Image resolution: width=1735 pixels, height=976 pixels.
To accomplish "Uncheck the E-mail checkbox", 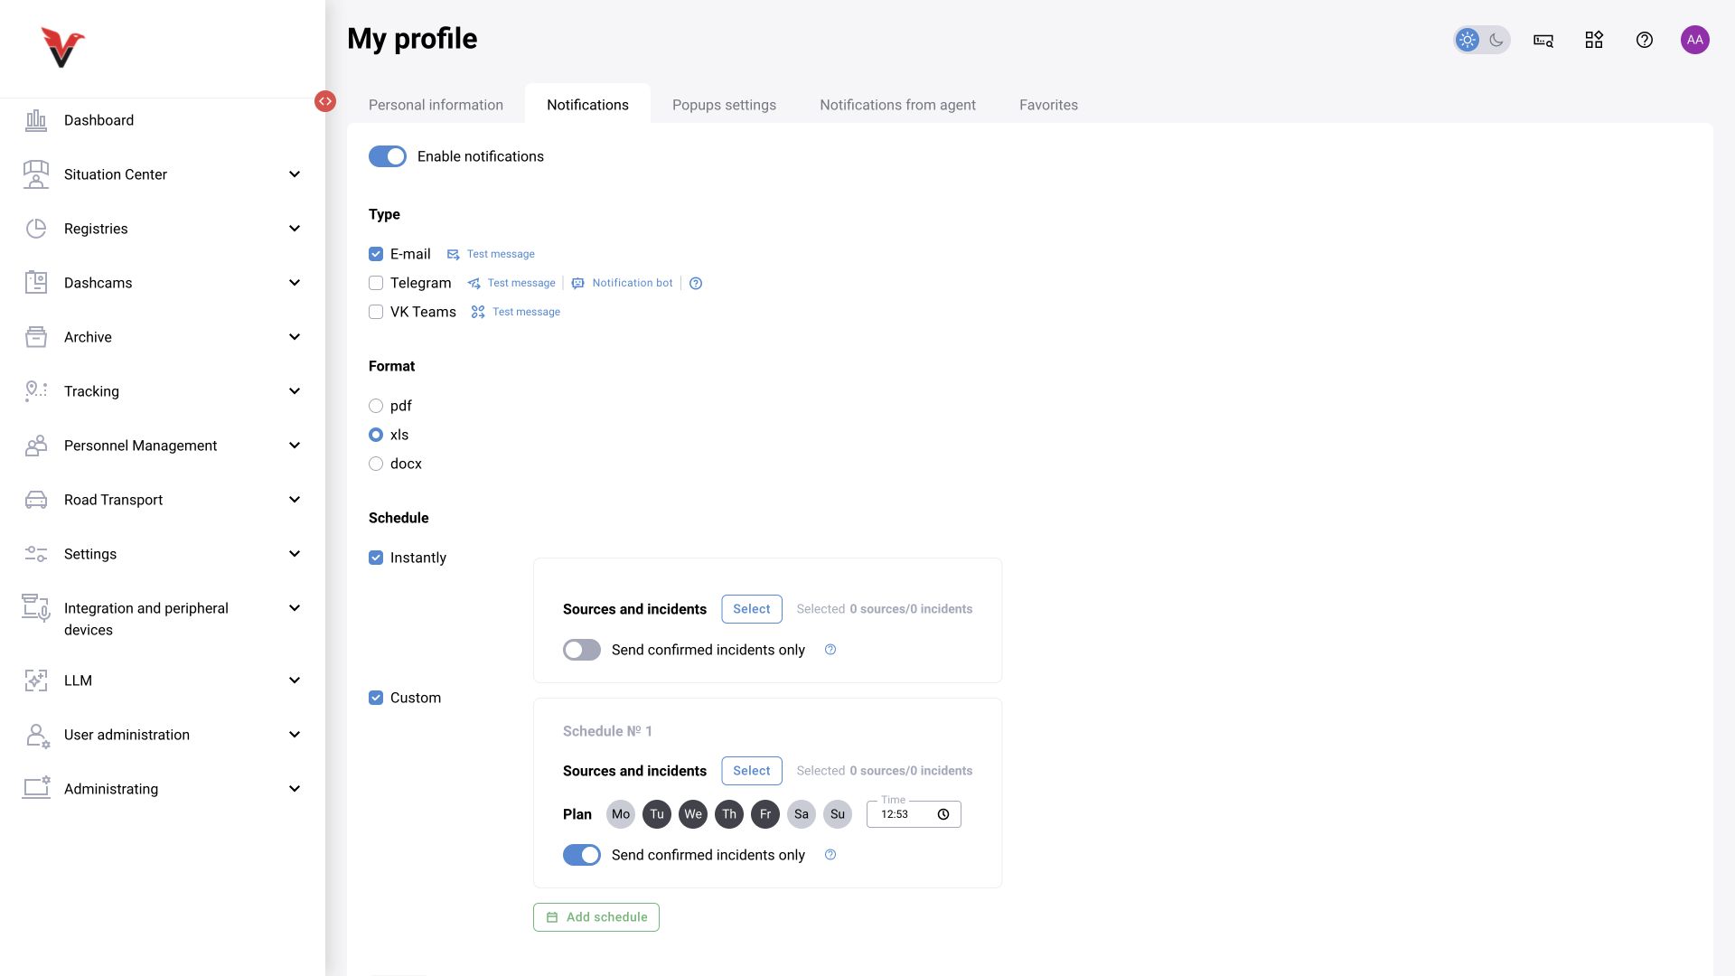I will [x=376, y=254].
